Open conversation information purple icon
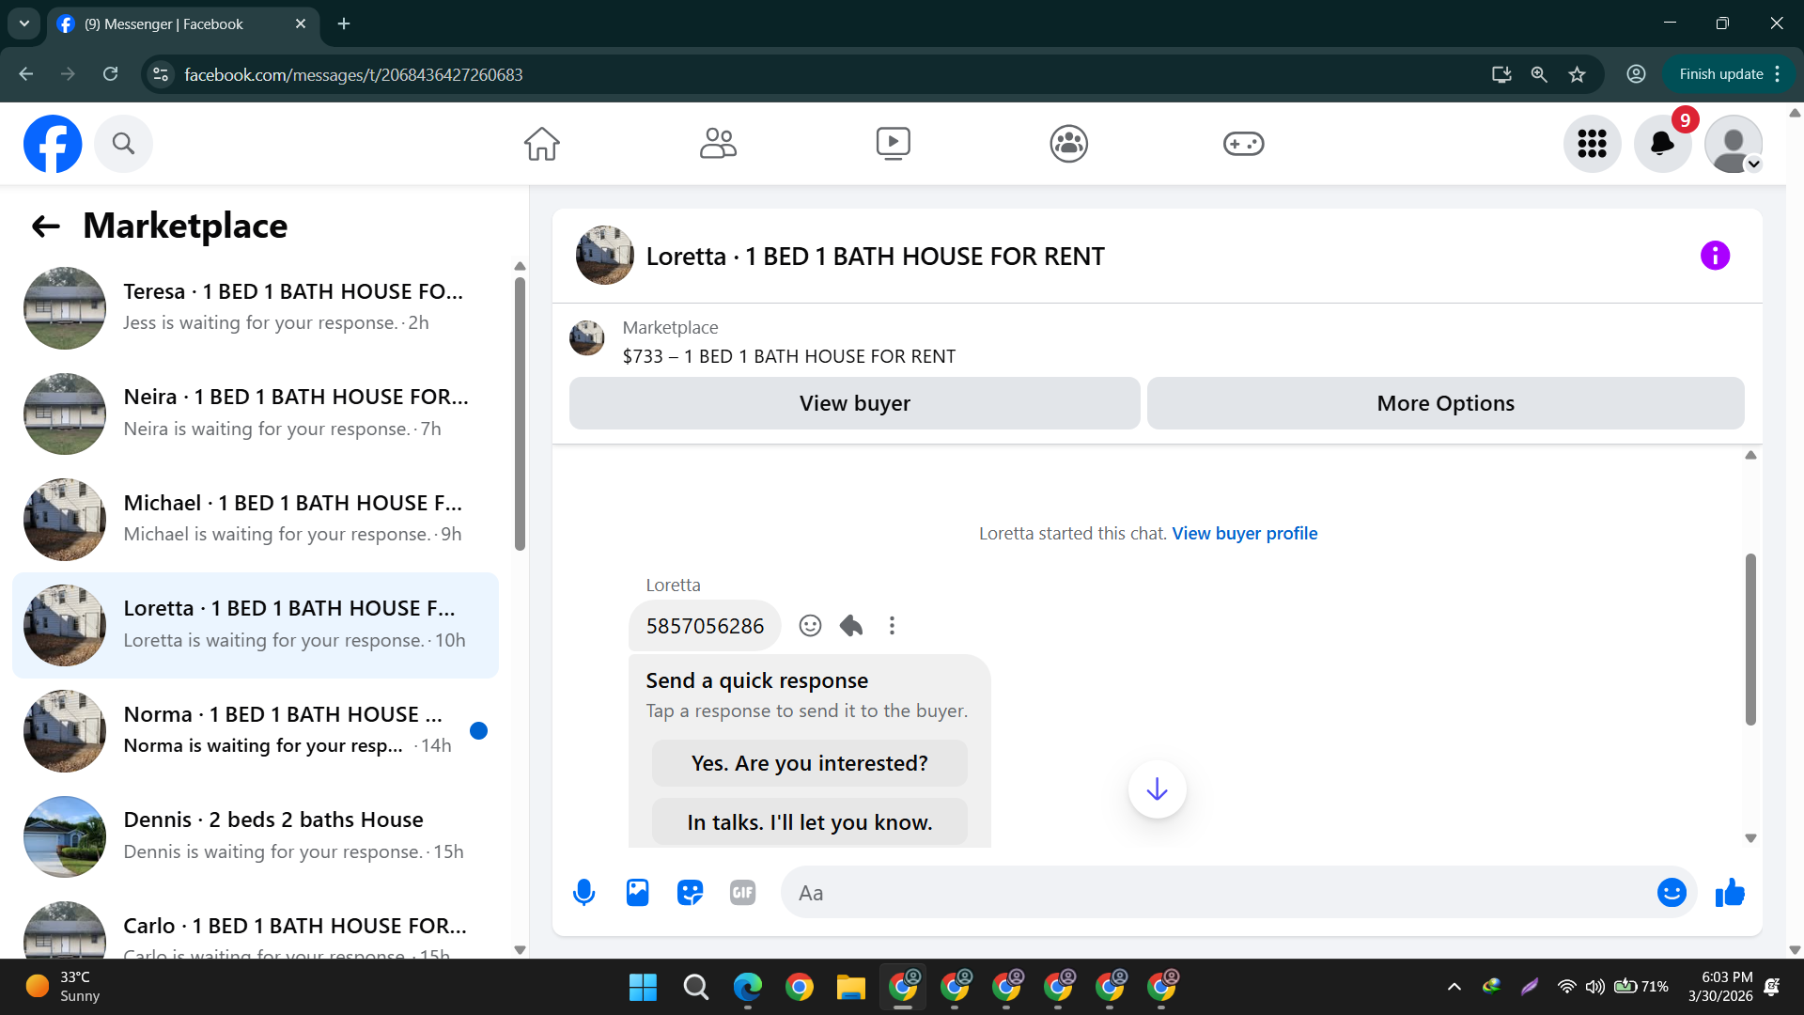Image resolution: width=1804 pixels, height=1015 pixels. pos(1715,256)
